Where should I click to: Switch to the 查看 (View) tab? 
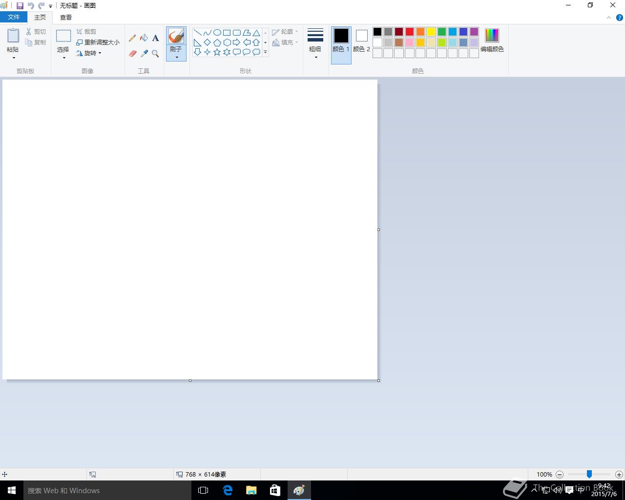[66, 17]
